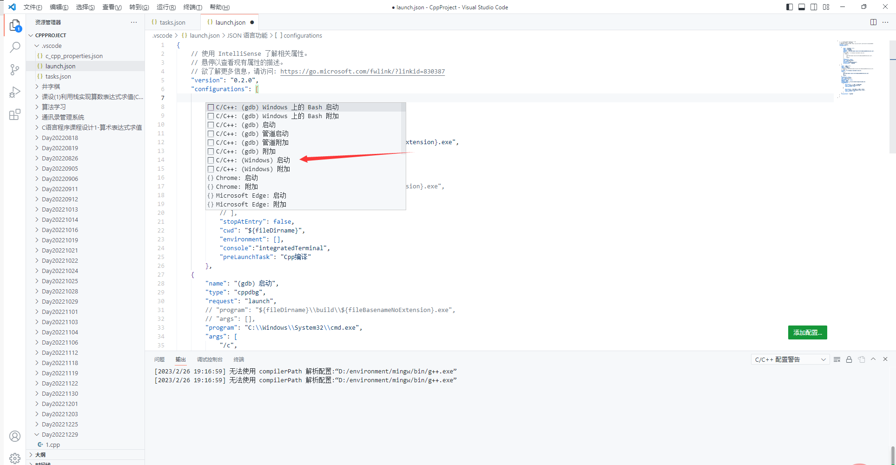
Task: Open editor more actions ellipsis
Action: (885, 22)
